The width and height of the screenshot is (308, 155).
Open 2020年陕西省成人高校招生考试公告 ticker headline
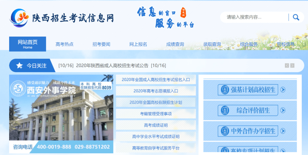pyautogui.click(x=112, y=65)
